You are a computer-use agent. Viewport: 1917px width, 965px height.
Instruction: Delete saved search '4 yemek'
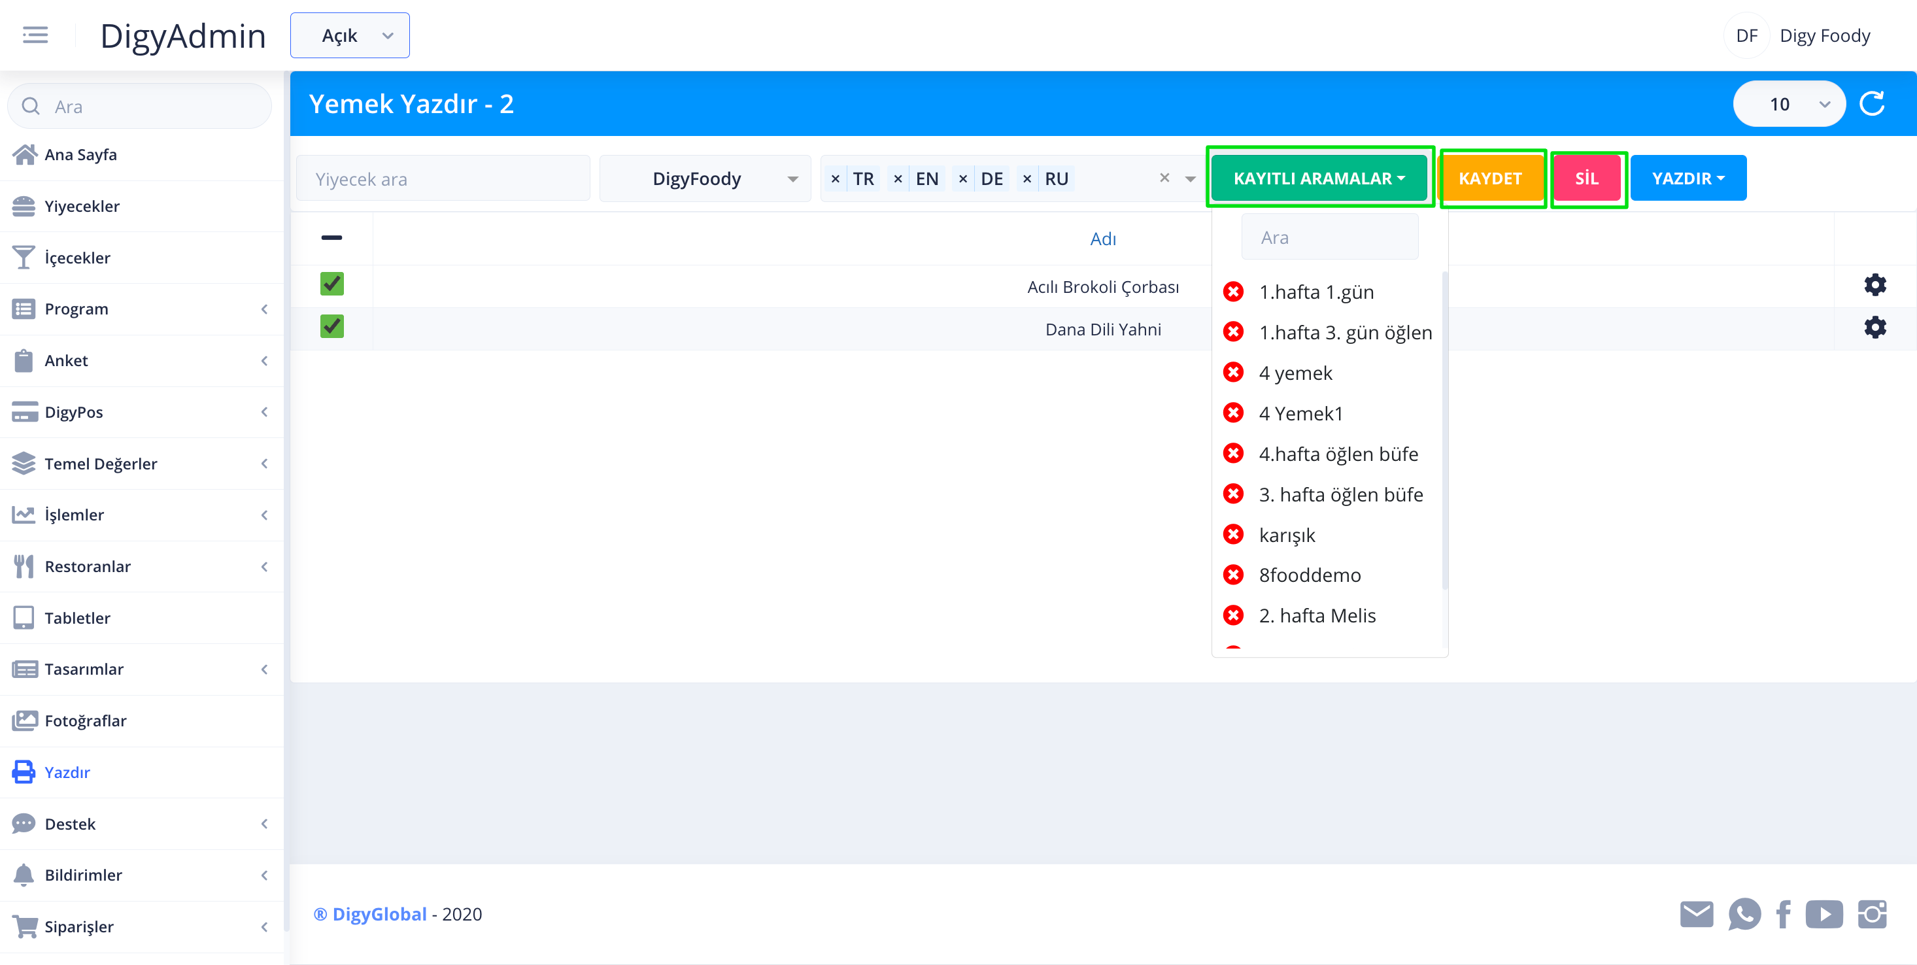point(1233,373)
